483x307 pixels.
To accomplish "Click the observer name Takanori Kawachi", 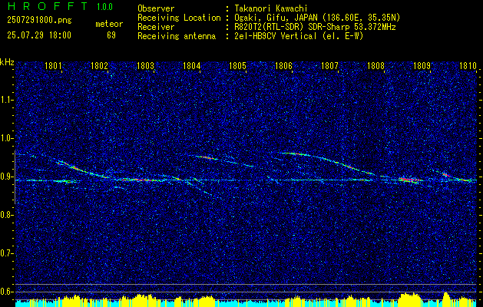I will pyautogui.click(x=270, y=8).
